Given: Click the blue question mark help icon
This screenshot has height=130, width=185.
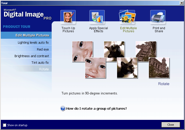Looking at the screenshot, I should coord(63,108).
